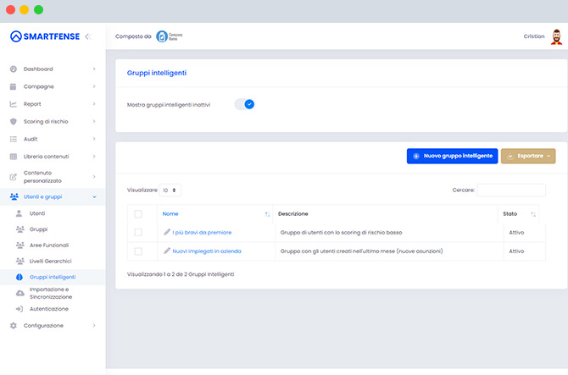568x375 pixels.
Task: Open Aree Funzionali in the sidebar
Action: pos(49,245)
